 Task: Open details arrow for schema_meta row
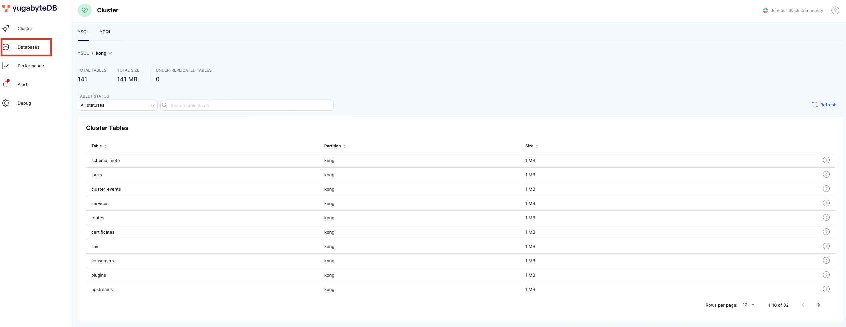826,160
